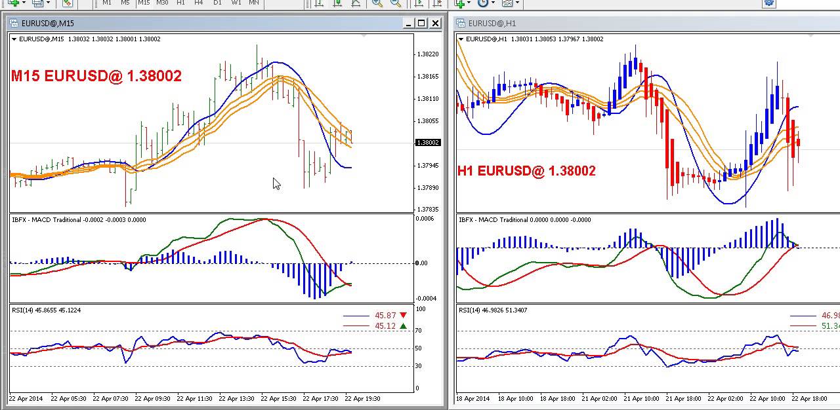Open the periods clock icon
Viewport: 840px width, 410px height.
(x=484, y=3)
